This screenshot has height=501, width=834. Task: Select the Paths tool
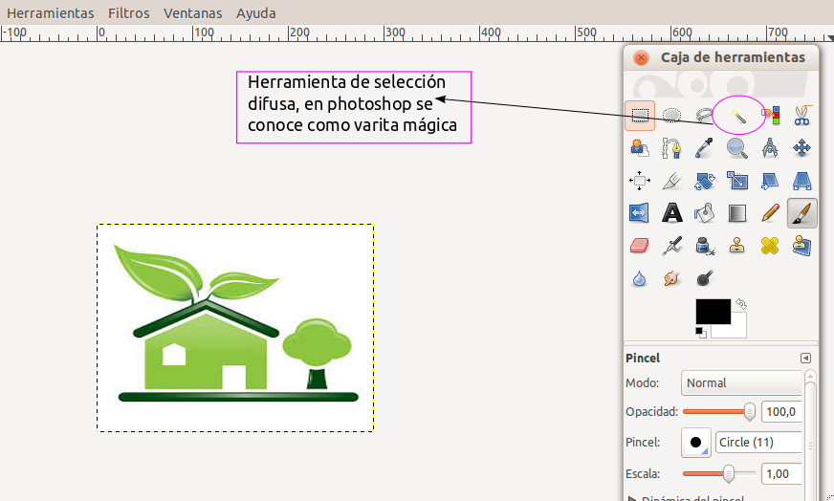[671, 148]
